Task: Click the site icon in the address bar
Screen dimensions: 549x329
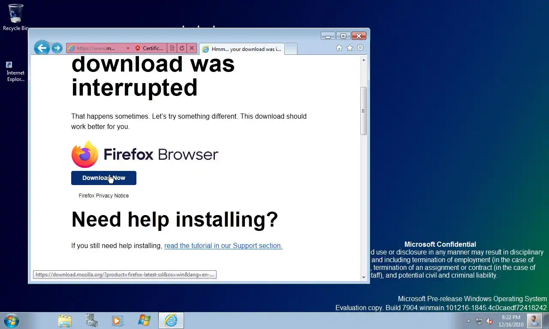Action: [72, 48]
